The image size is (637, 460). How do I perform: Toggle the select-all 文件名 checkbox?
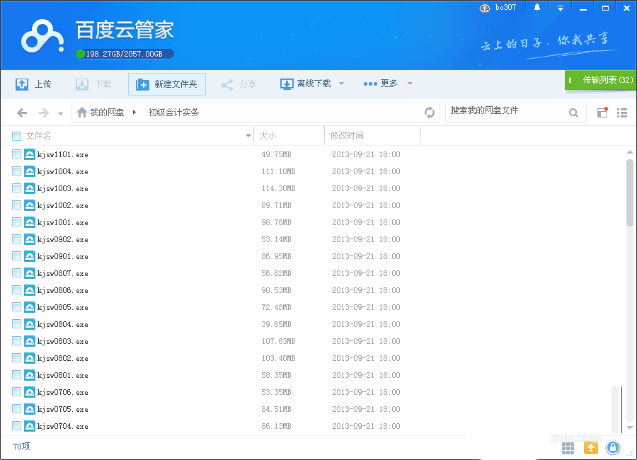[x=16, y=136]
